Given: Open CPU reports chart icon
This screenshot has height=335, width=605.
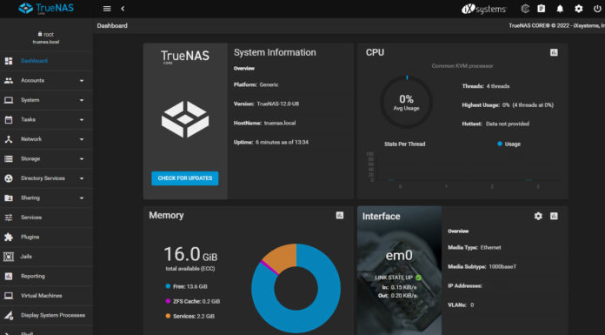Looking at the screenshot, I should tap(554, 52).
